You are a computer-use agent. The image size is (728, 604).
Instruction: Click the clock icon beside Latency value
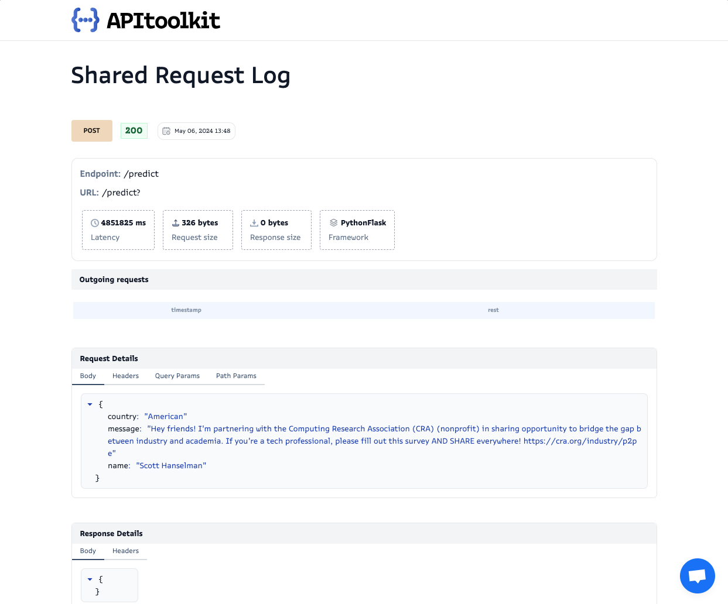coord(94,222)
